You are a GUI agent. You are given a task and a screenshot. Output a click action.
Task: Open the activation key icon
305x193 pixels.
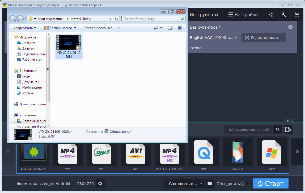point(283,15)
